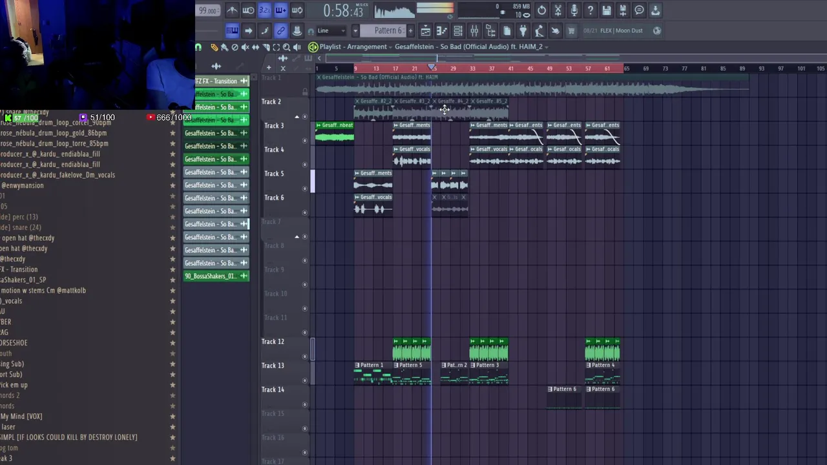The image size is (827, 465).
Task: Open the Playlist view
Action: (426, 30)
